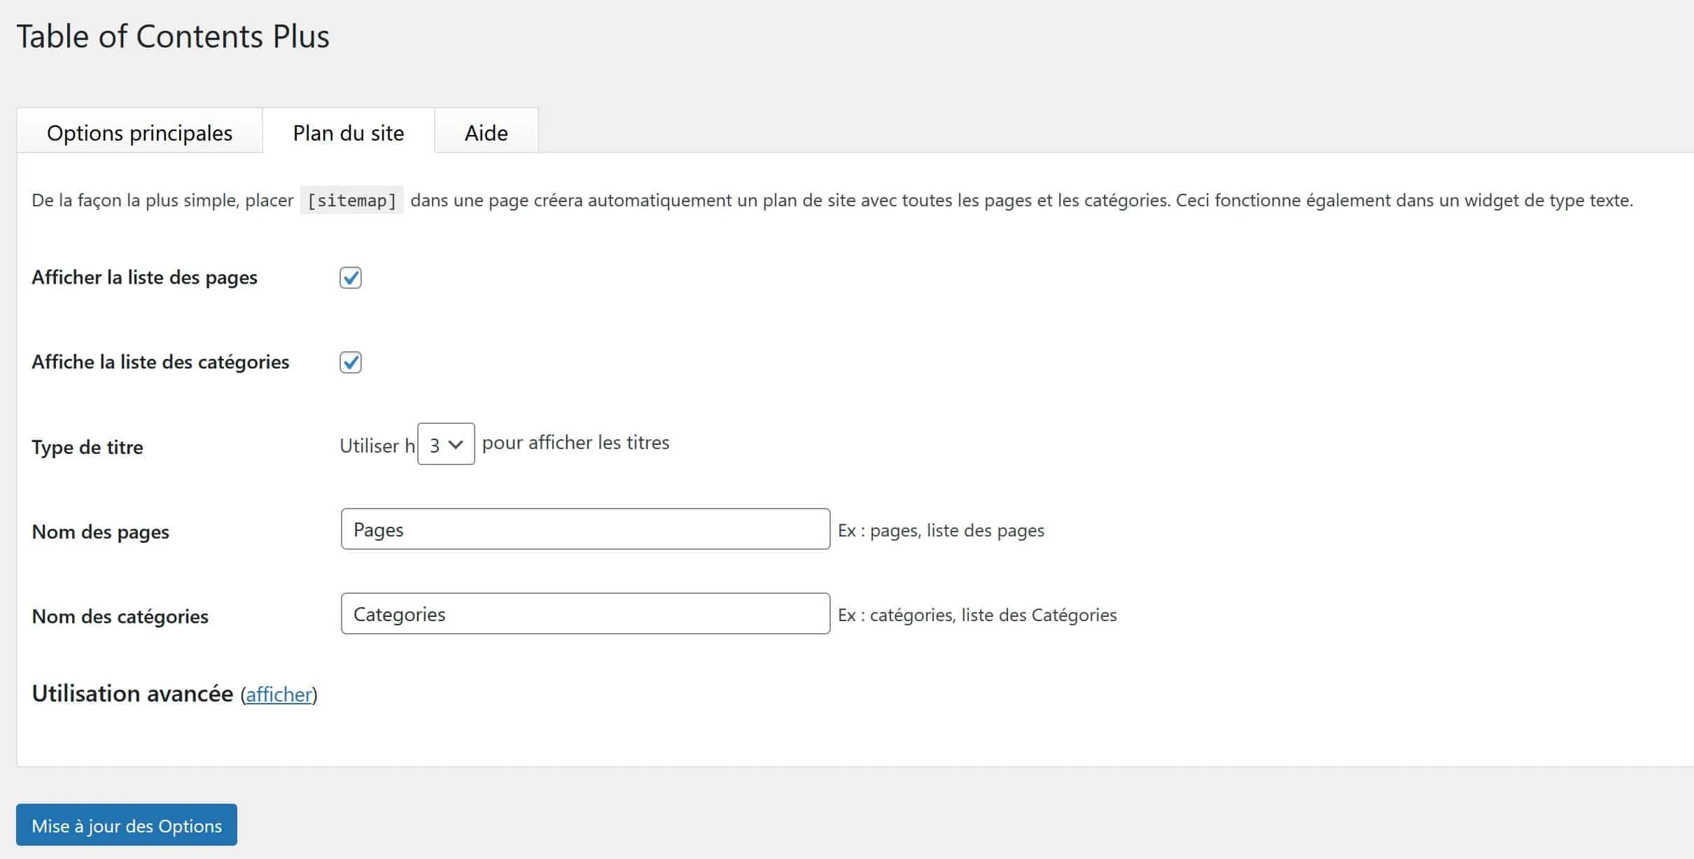Click the Nom des pages label
1694x859 pixels.
tap(101, 532)
